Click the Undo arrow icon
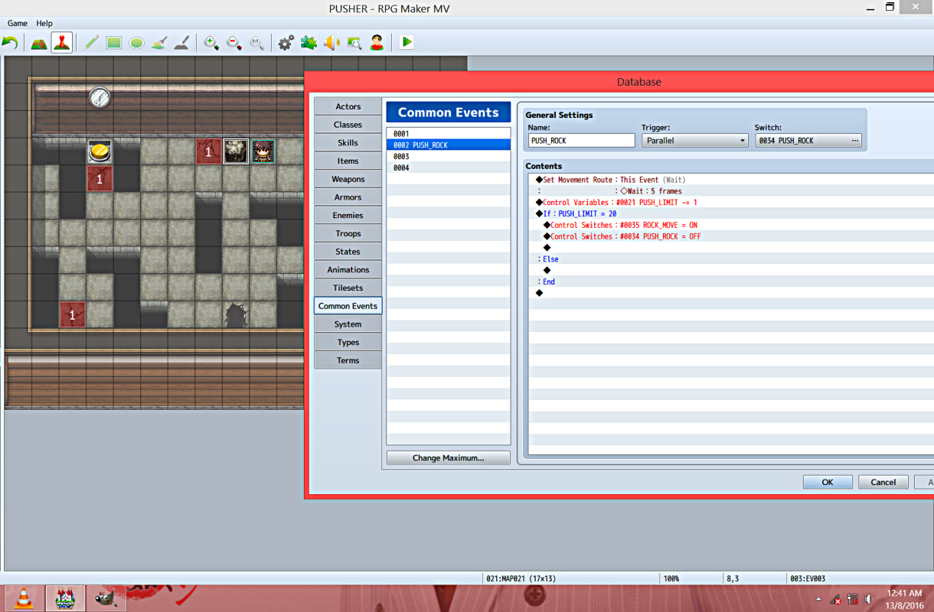The image size is (934, 612). [10, 43]
